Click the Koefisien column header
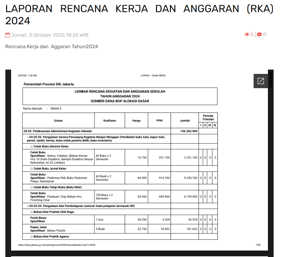Viewport: 284px width, 257px height. [x=109, y=121]
